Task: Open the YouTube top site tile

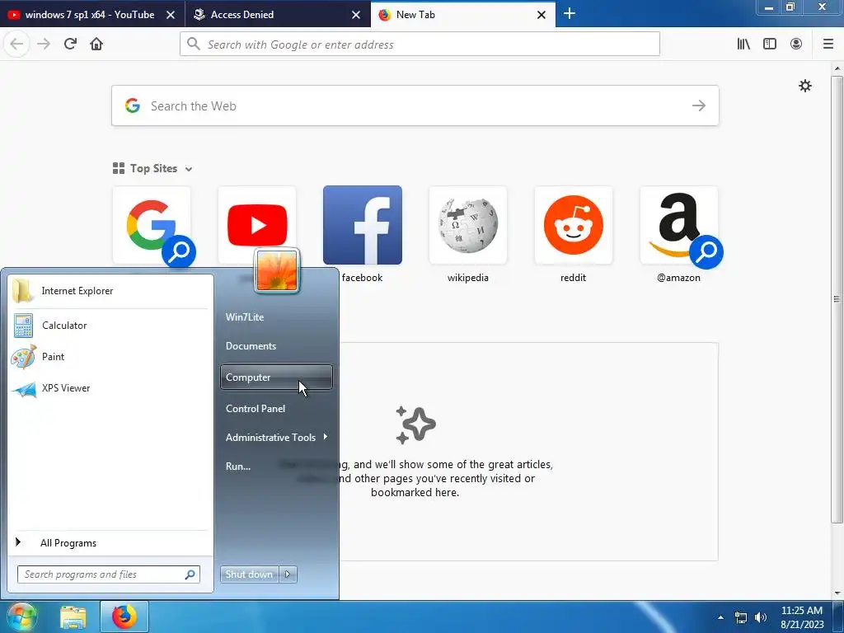Action: click(257, 225)
